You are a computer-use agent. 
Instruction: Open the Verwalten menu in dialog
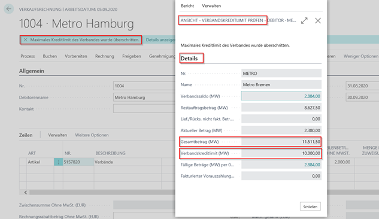(211, 6)
